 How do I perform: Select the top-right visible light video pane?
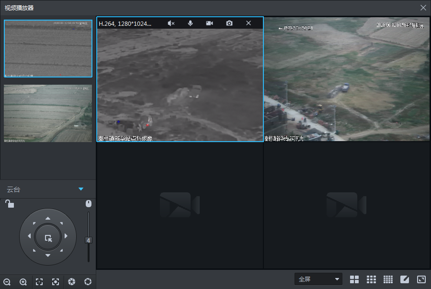pyautogui.click(x=347, y=79)
